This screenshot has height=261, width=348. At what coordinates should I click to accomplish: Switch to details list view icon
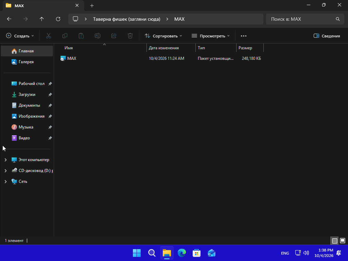334,241
